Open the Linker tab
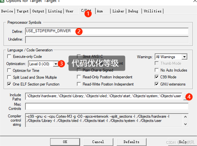Viewport: 197px width, 146px height. [x=118, y=11]
